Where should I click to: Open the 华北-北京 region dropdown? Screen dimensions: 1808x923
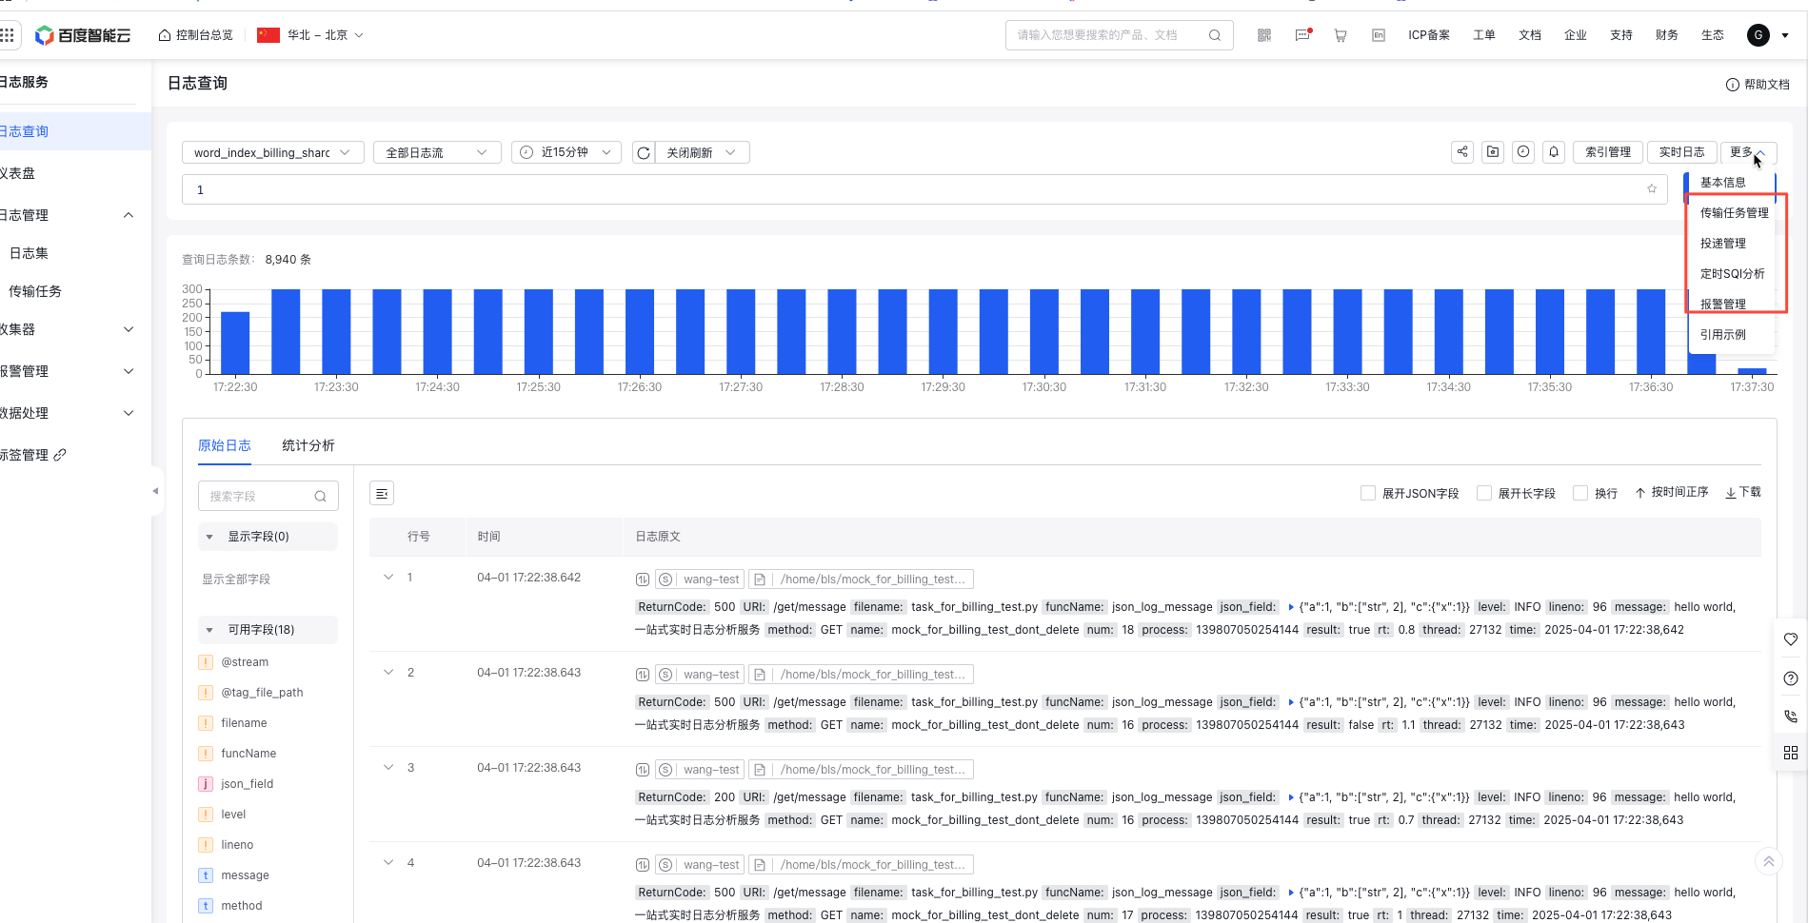[x=310, y=35]
